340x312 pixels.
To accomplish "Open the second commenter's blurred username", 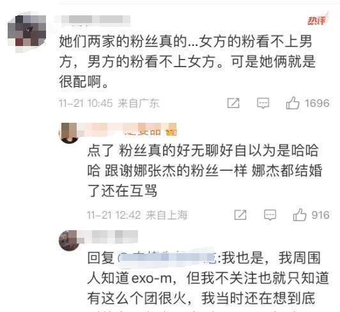I will (128, 130).
